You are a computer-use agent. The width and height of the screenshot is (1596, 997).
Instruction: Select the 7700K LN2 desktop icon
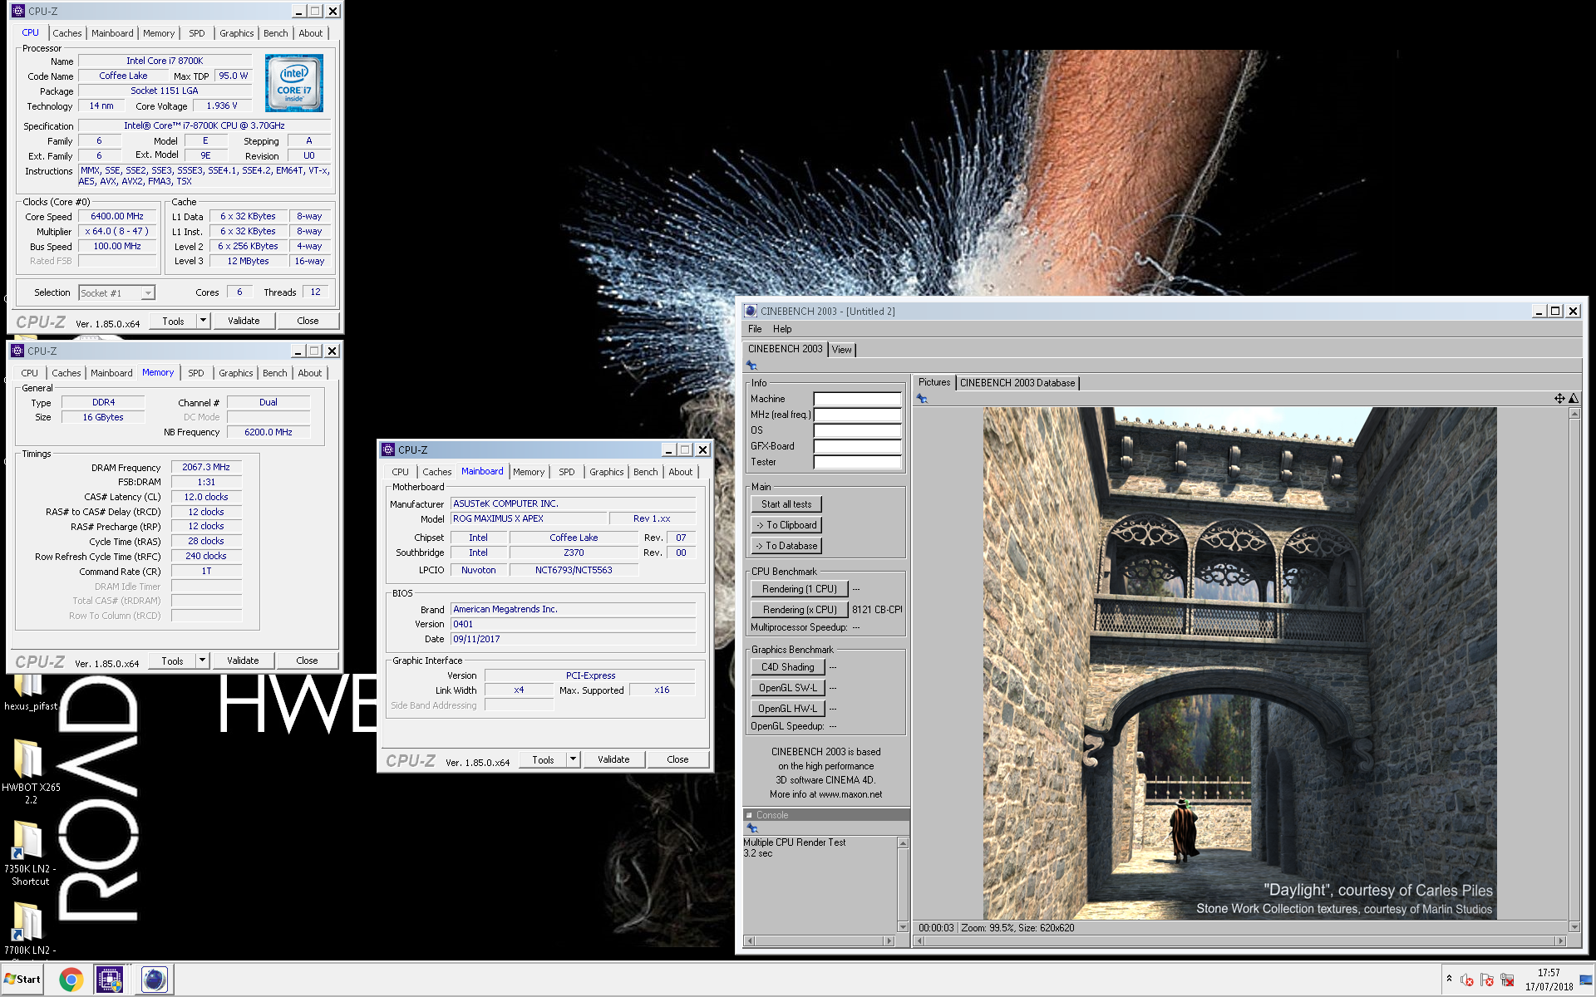coord(30,929)
